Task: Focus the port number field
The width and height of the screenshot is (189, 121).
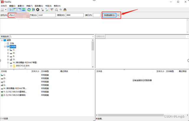Action: 97,15
